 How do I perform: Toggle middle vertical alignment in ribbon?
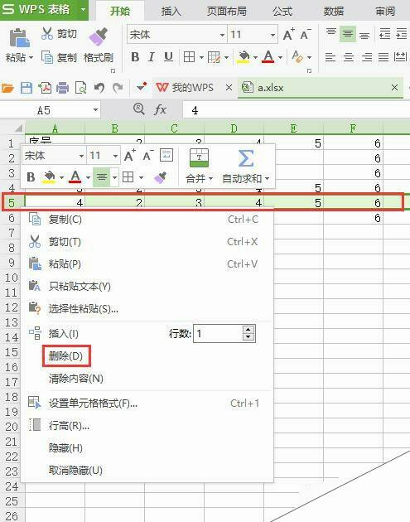click(x=348, y=34)
